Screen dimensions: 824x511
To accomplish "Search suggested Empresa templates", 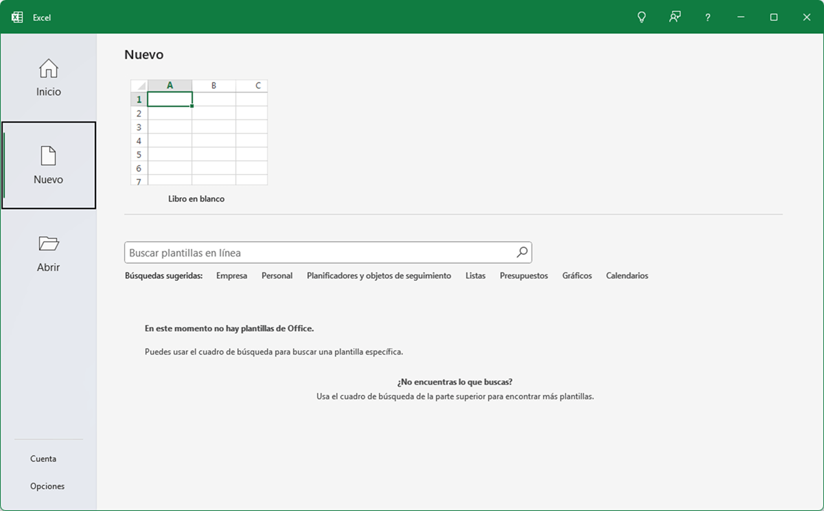I will pyautogui.click(x=231, y=276).
